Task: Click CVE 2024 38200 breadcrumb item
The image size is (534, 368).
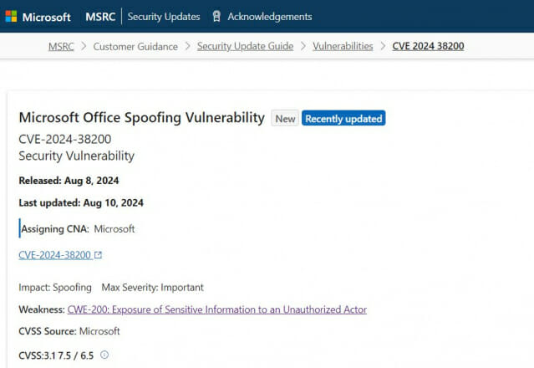Action: tap(428, 46)
